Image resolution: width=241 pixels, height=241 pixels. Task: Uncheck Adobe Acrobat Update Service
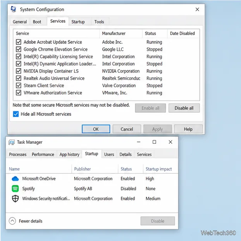coord(19,42)
